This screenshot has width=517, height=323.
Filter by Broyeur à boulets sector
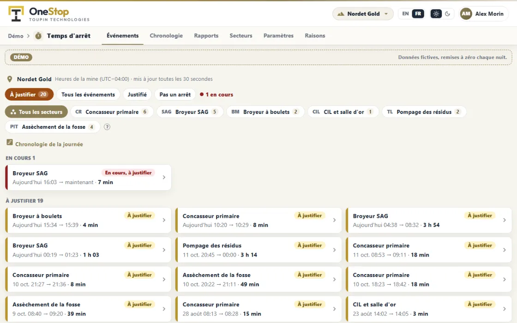pos(265,112)
